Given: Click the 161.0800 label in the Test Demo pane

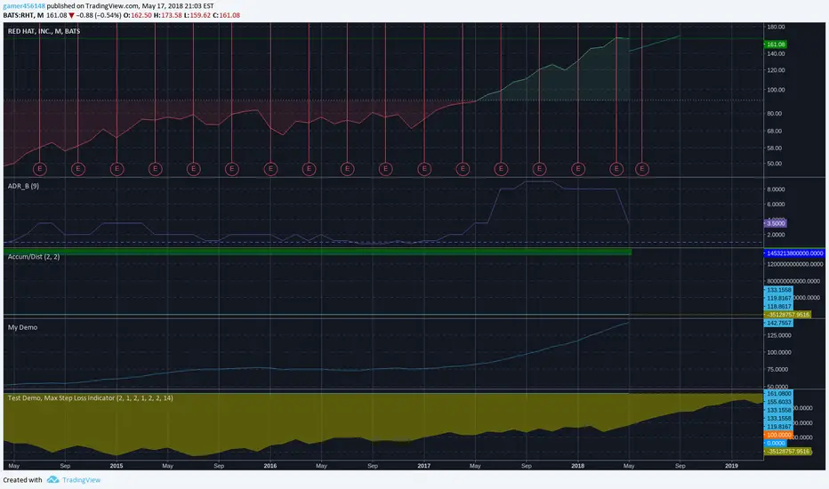Looking at the screenshot, I should [778, 393].
